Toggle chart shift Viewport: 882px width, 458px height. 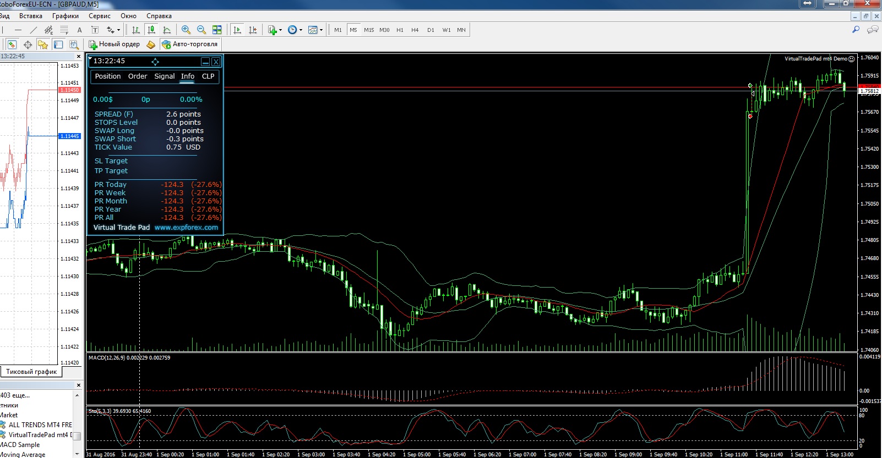tap(253, 30)
